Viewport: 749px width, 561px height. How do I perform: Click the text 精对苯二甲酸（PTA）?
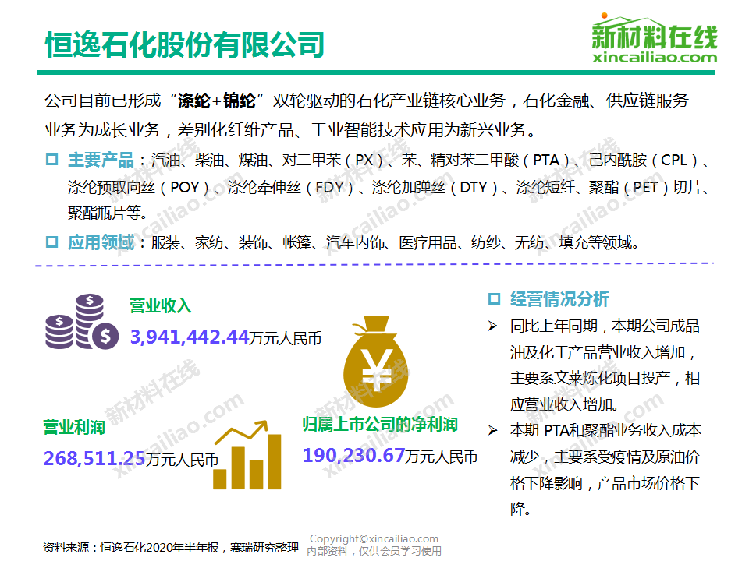(x=501, y=161)
